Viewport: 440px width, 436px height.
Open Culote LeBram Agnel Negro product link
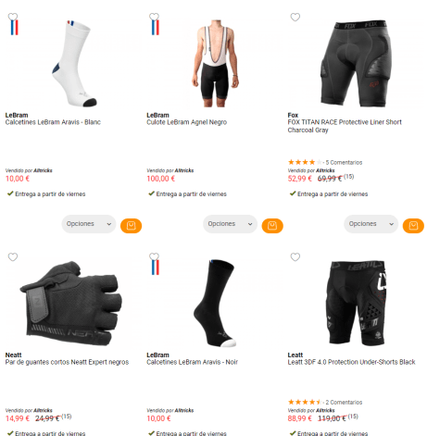187,122
